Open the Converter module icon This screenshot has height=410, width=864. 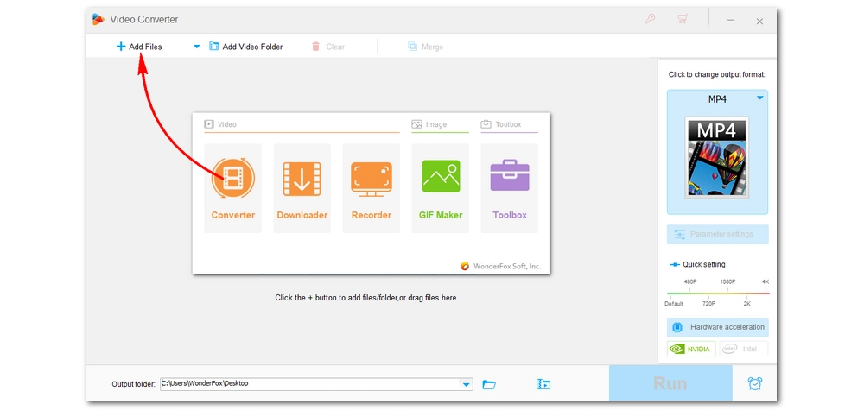point(232,180)
